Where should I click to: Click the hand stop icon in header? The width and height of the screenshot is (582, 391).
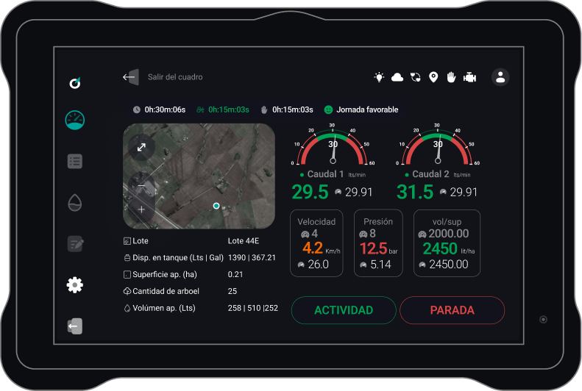tap(451, 77)
